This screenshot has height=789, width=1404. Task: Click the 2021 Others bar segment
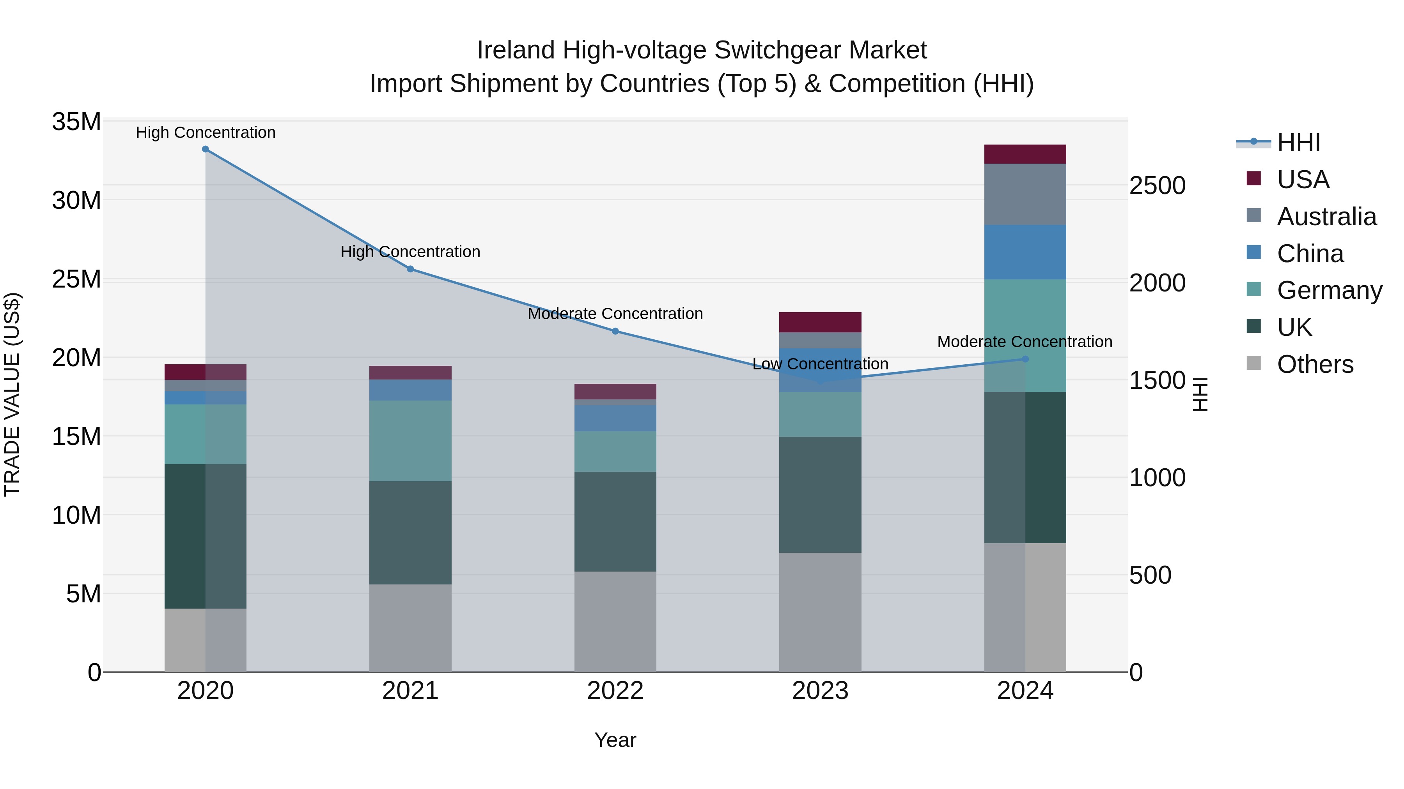point(410,628)
